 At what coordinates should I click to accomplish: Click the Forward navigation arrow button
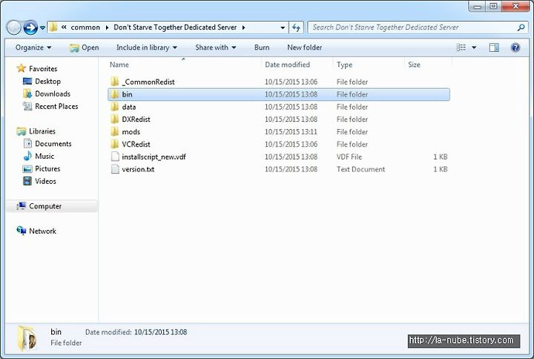coord(30,27)
